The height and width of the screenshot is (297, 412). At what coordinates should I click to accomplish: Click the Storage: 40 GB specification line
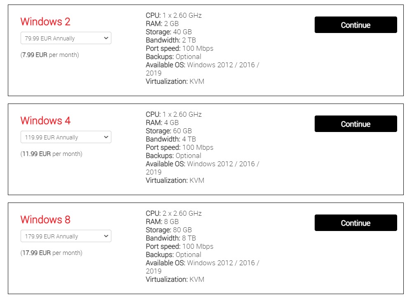coord(169,32)
